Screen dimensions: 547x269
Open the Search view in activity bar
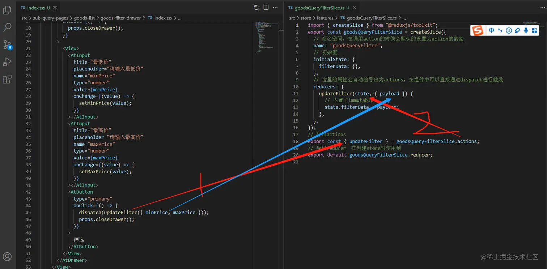click(7, 27)
